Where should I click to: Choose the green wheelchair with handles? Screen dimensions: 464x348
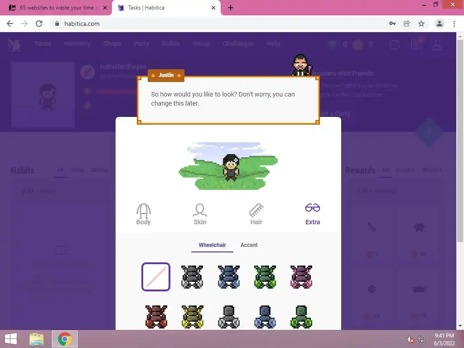pos(265,277)
